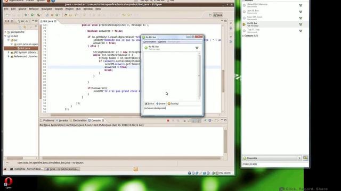Click Link with Editor explorer icon
Image resolution: width=341 pixels, height=191 pixels.
pyautogui.click(x=25, y=27)
